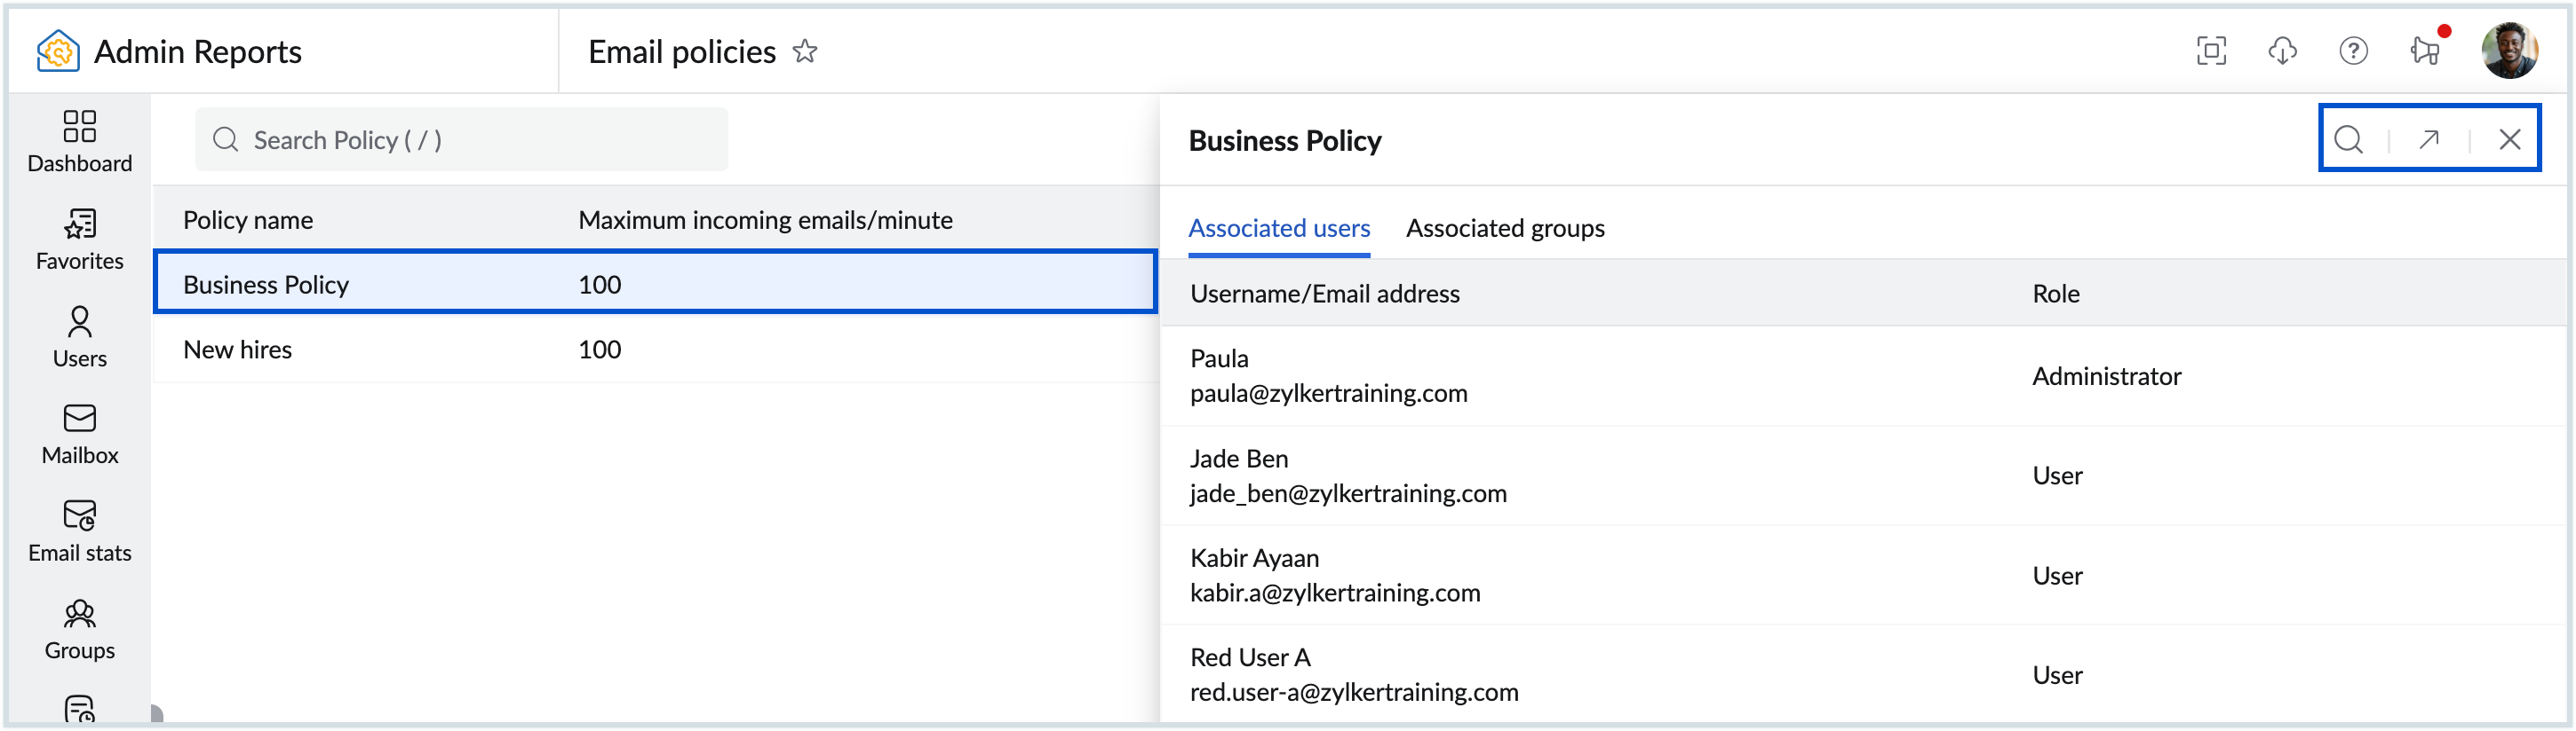Image resolution: width=2576 pixels, height=731 pixels.
Task: Open the Mailbox section
Action: (79, 434)
